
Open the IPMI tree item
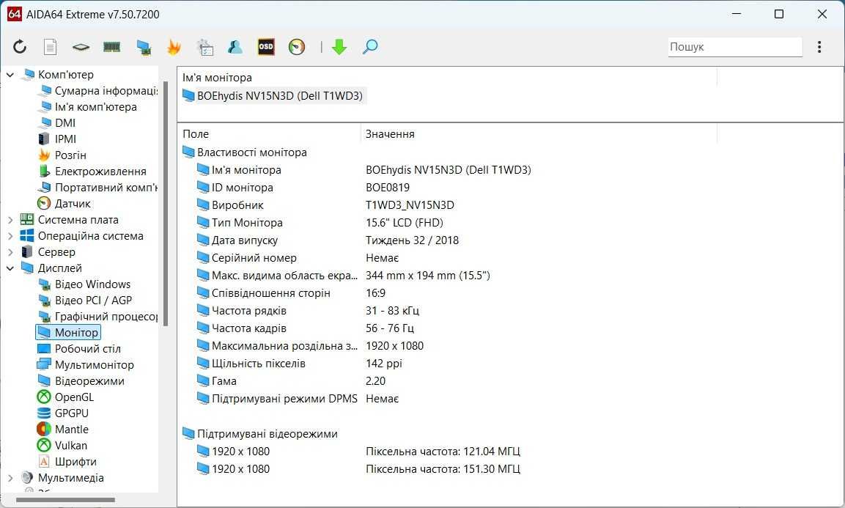click(57, 139)
